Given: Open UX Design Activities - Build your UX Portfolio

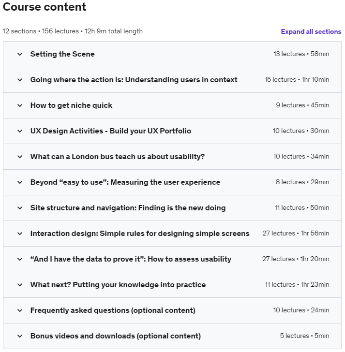Looking at the screenshot, I should 110,131.
